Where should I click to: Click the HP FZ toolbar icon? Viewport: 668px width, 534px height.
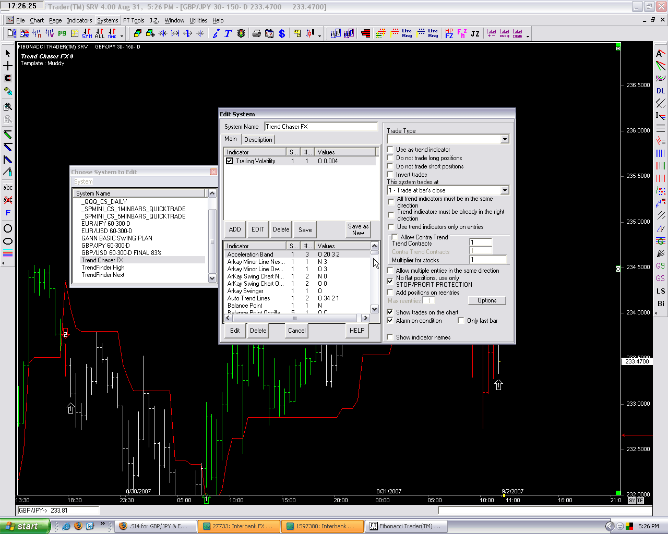click(x=449, y=33)
